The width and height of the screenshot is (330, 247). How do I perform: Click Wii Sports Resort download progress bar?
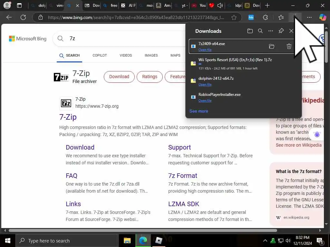pyautogui.click(x=200, y=64)
